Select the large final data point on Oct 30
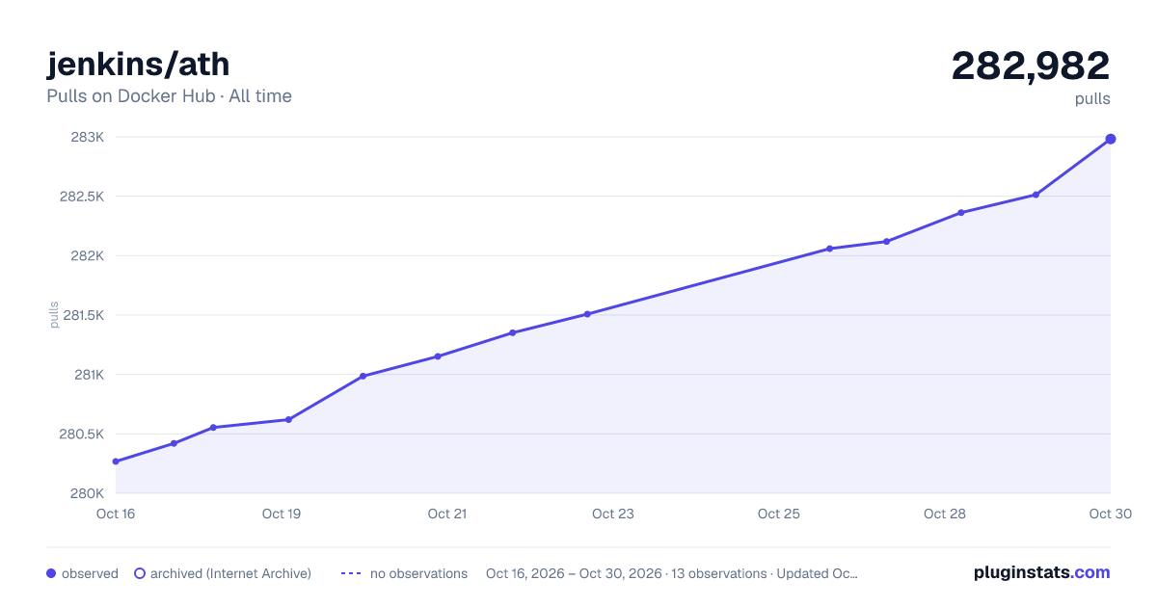Image resolution: width=1157 pixels, height=607 pixels. [x=1111, y=139]
